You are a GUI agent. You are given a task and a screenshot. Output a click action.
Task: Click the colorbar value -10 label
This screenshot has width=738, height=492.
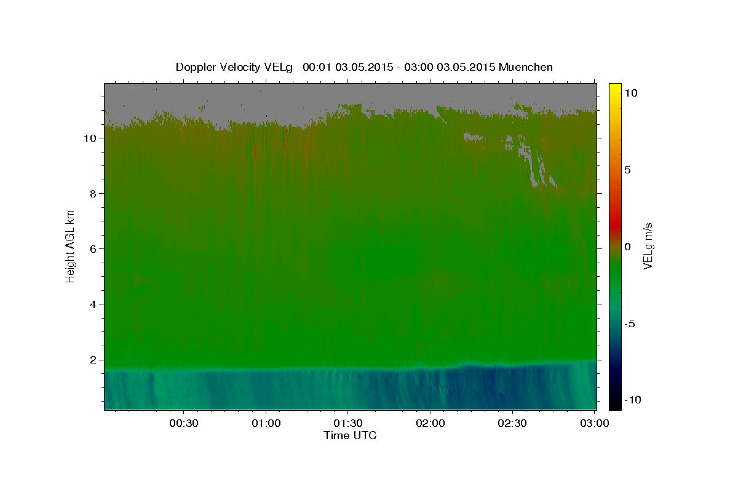click(x=632, y=400)
